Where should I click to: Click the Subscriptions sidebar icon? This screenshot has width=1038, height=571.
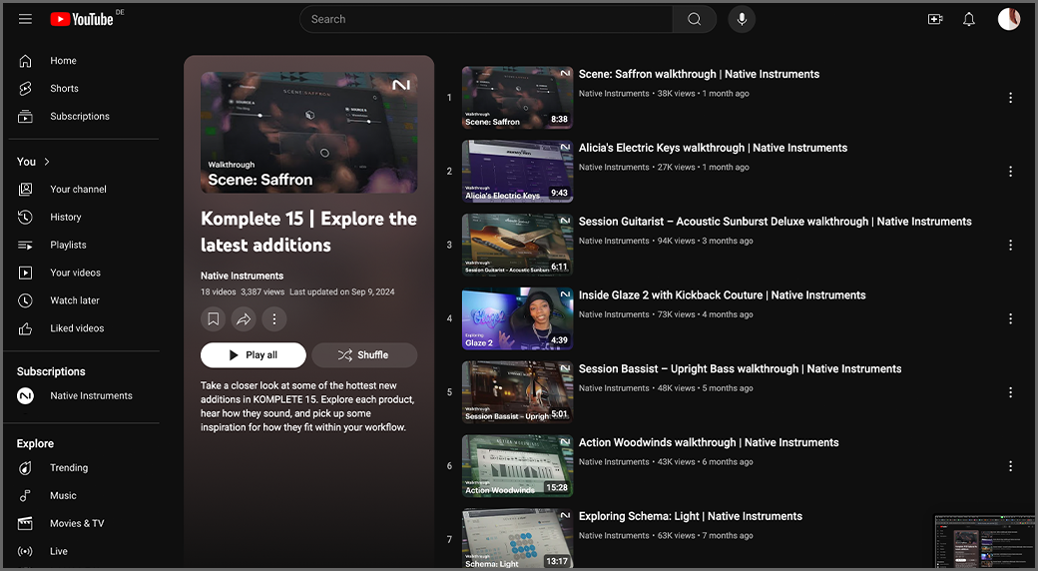(25, 117)
